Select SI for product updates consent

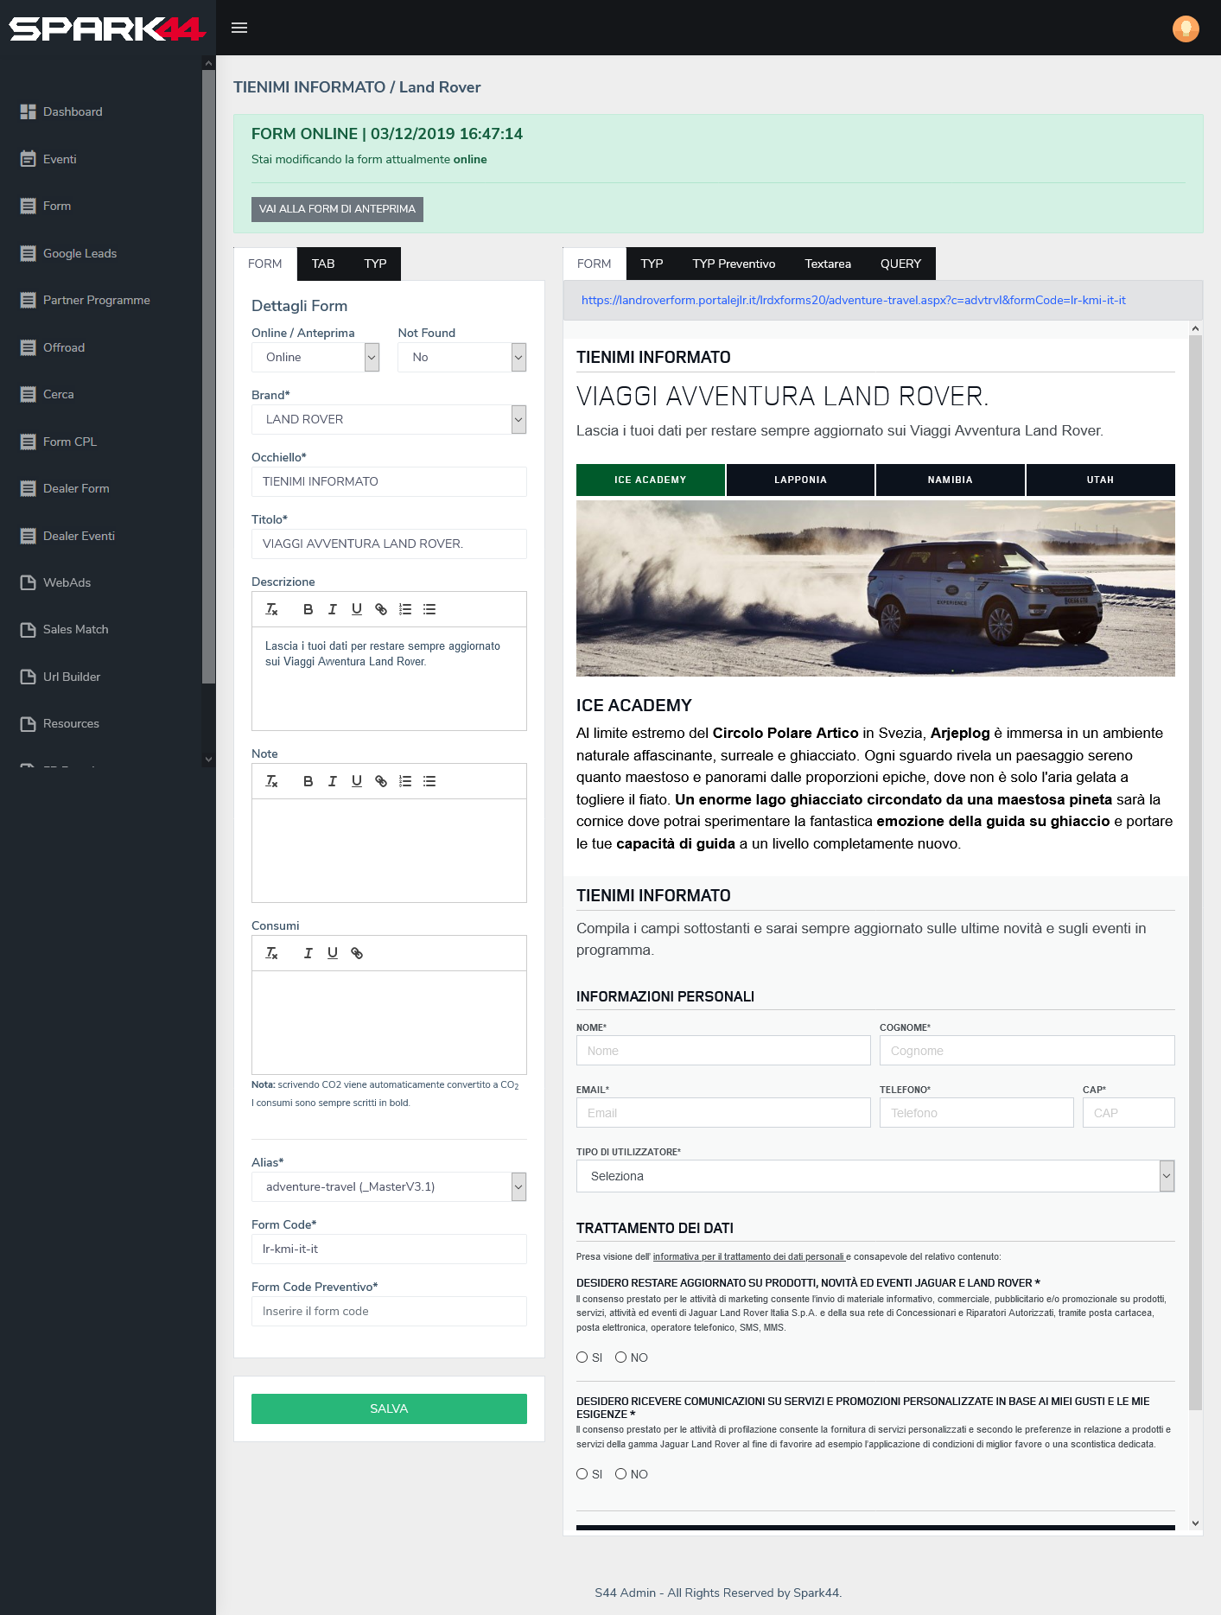point(582,1357)
